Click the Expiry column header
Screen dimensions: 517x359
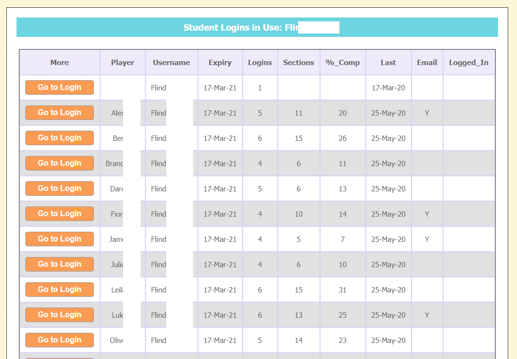tap(220, 63)
